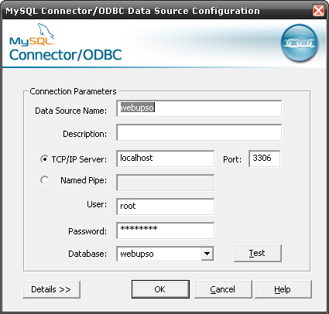Click the Cancel button
Viewport: 329px width, 314px height.
click(223, 289)
